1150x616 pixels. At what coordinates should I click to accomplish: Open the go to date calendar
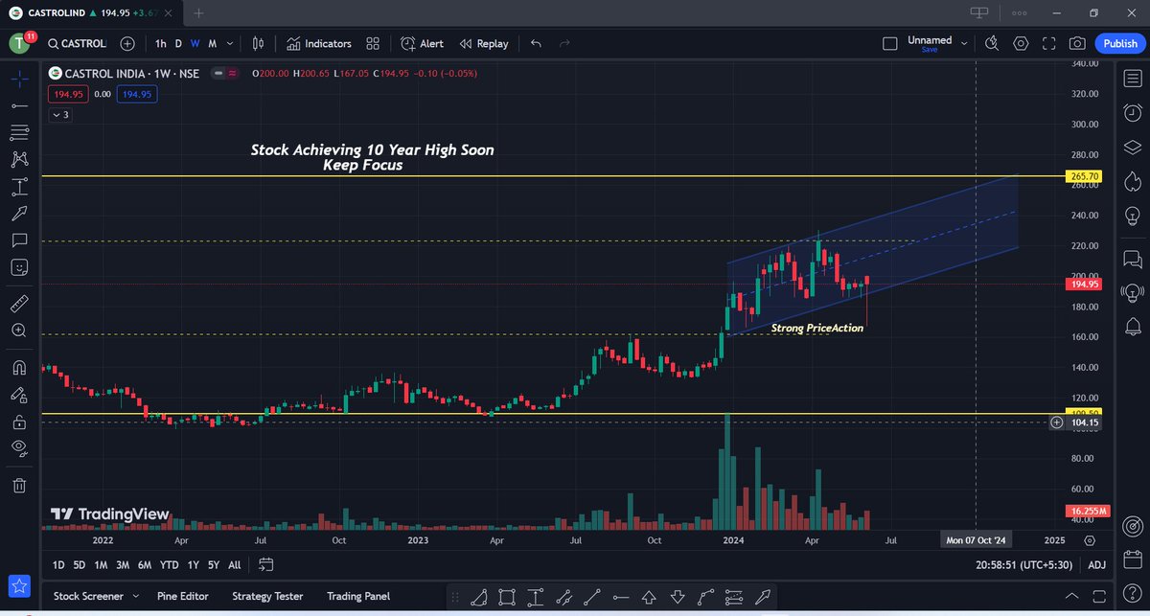pyautogui.click(x=265, y=564)
